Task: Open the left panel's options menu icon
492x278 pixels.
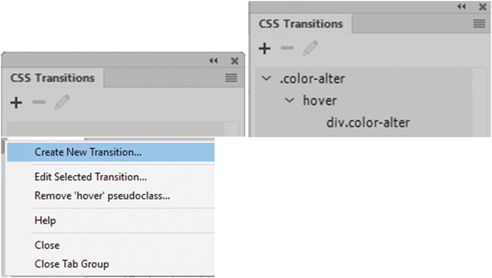Action: (231, 78)
